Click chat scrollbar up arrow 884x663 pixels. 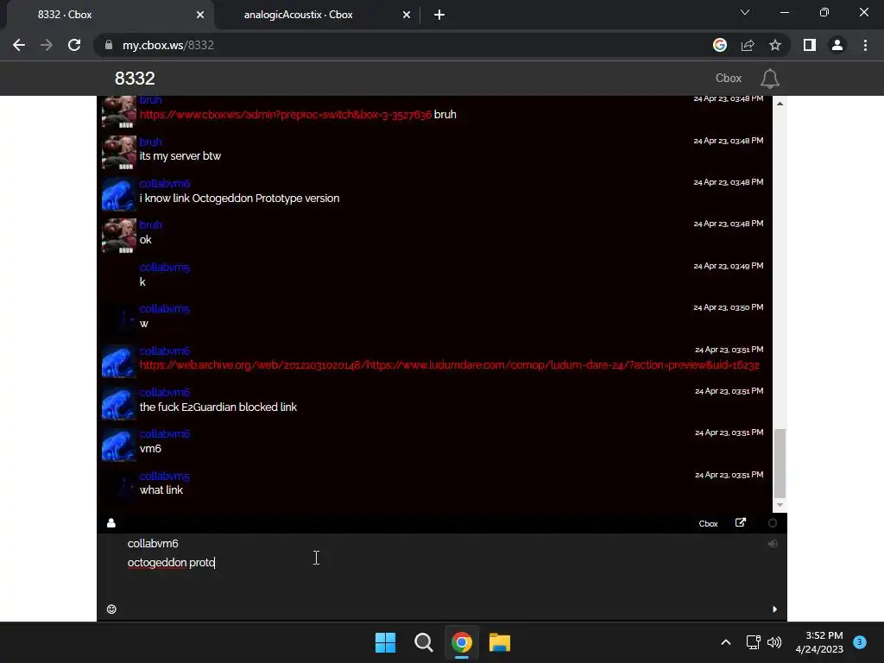pyautogui.click(x=780, y=104)
